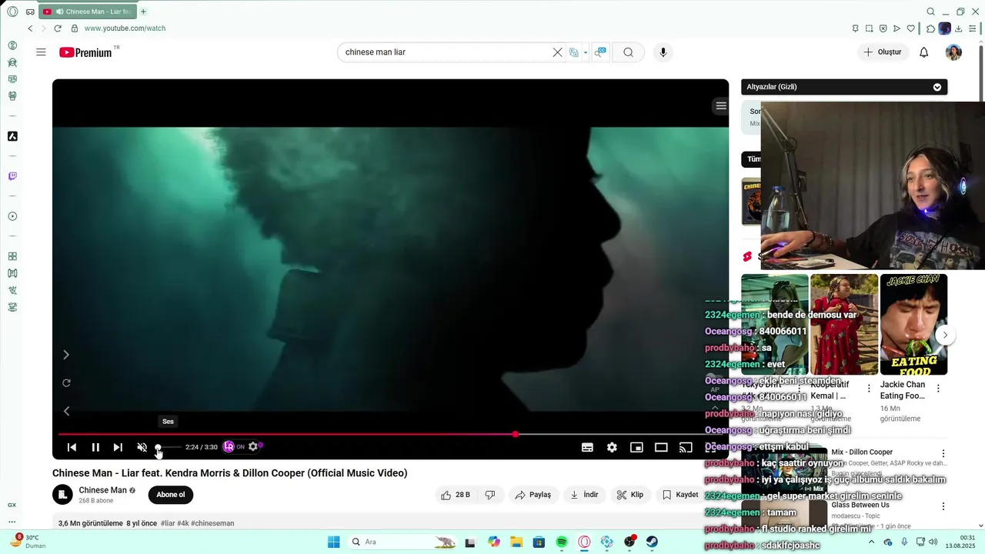Screen dimensions: 985x554
Task: Run the YouTube search with magnifier button
Action: pyautogui.click(x=629, y=52)
